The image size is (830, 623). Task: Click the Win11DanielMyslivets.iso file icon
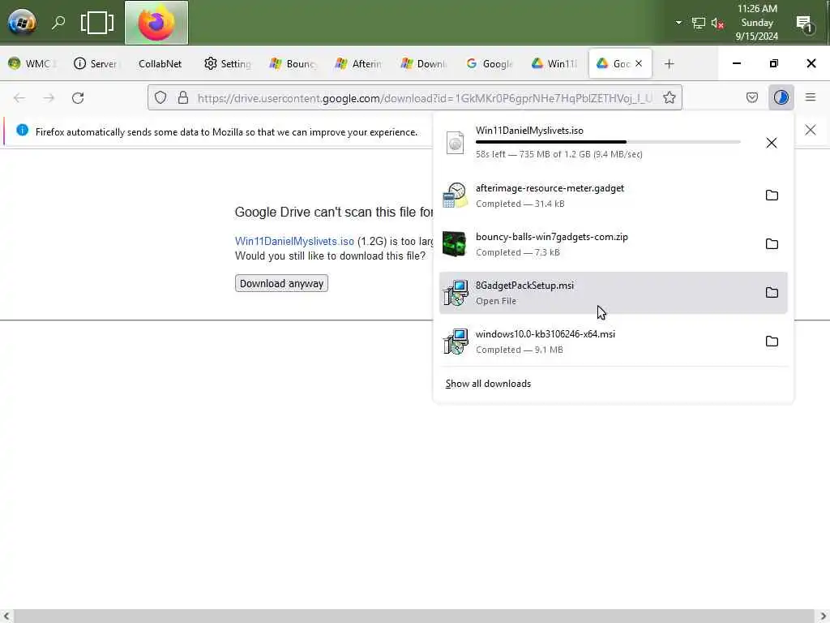456,143
